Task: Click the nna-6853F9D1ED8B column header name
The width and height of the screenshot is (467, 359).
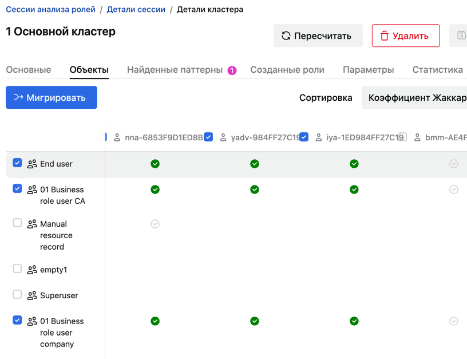Action: coord(164,137)
